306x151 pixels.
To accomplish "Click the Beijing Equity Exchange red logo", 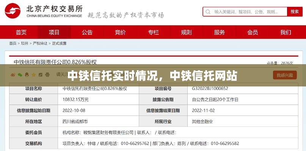I will point(13,12).
